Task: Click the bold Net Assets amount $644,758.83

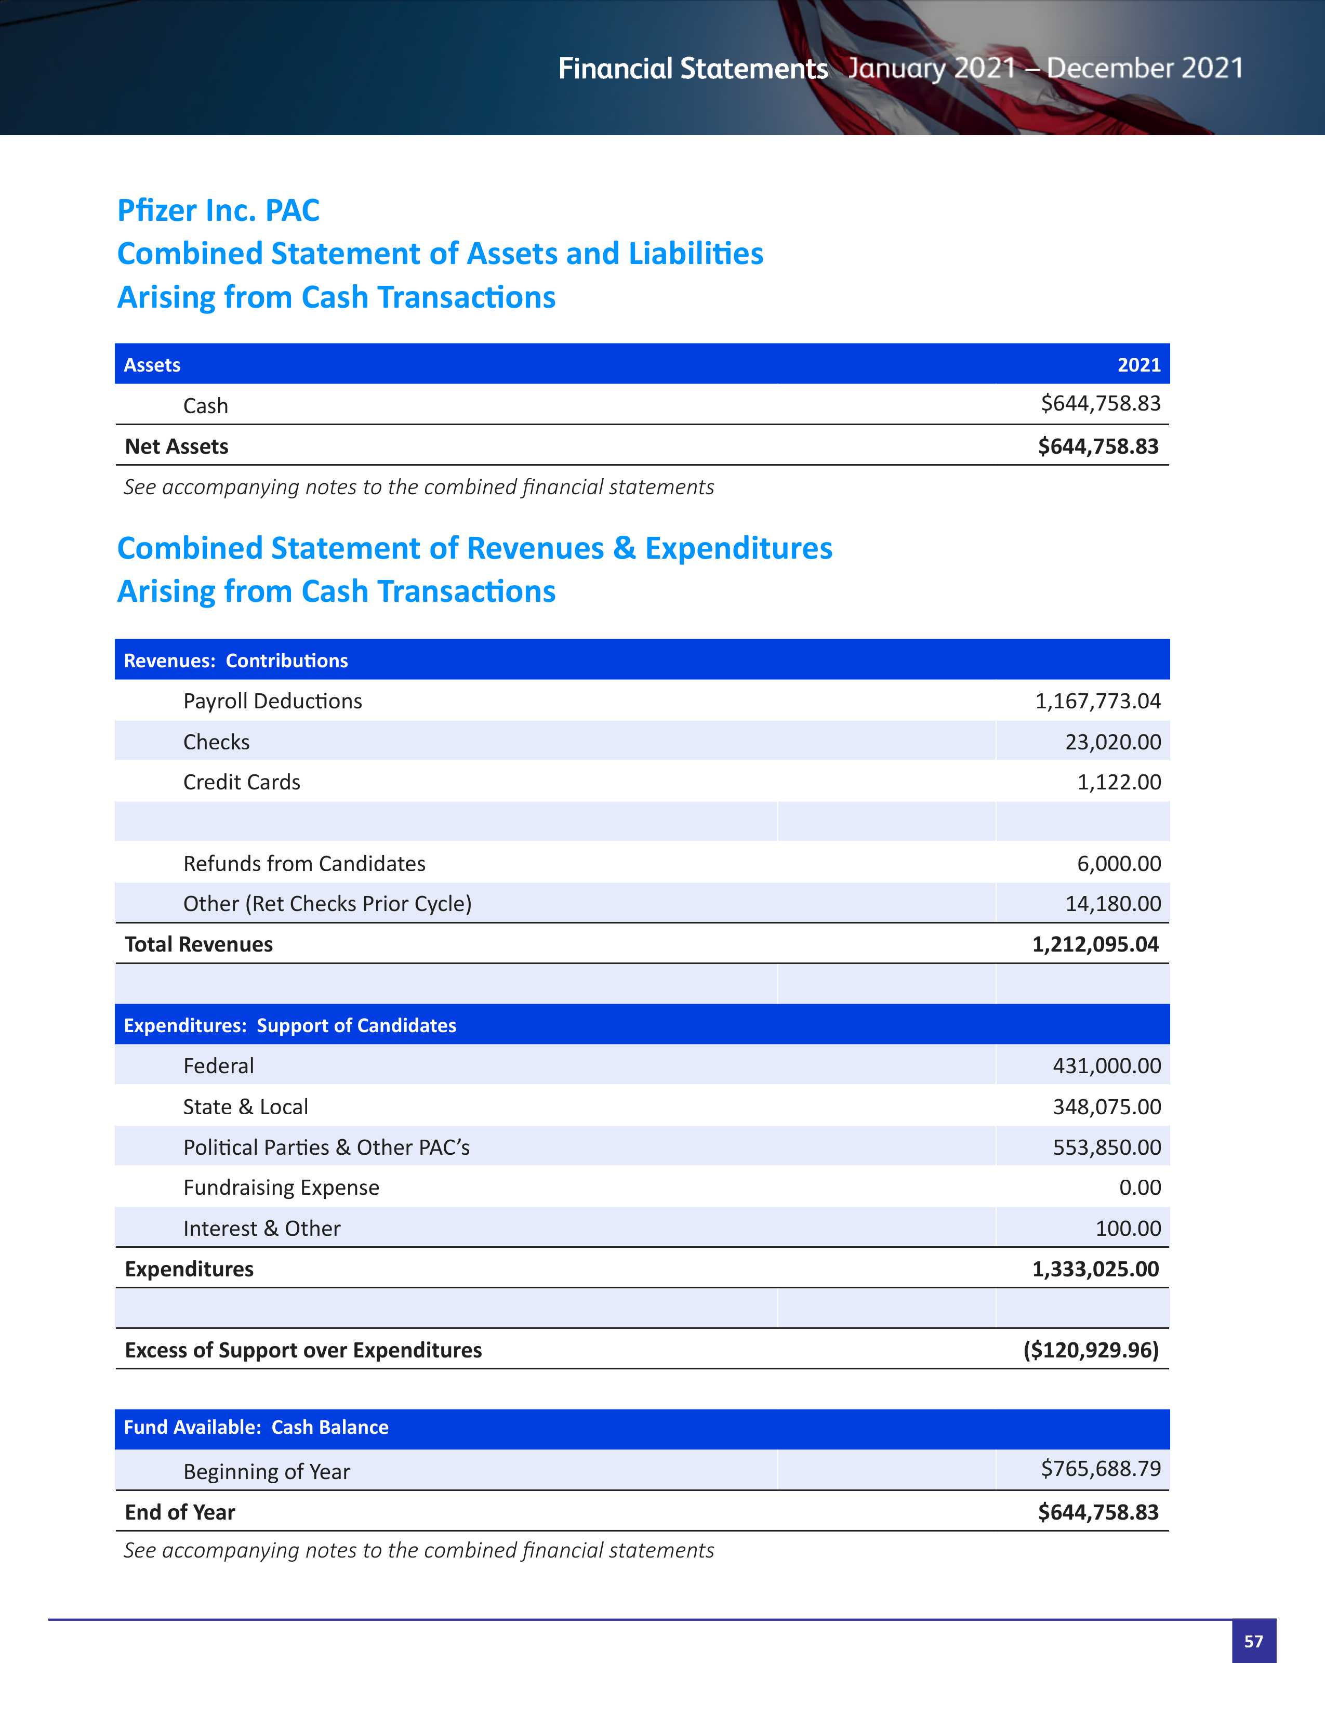Action: coord(1098,447)
